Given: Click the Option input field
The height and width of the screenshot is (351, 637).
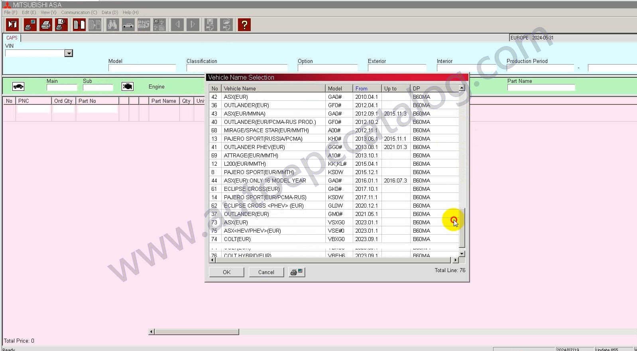Looking at the screenshot, I should pos(328,68).
